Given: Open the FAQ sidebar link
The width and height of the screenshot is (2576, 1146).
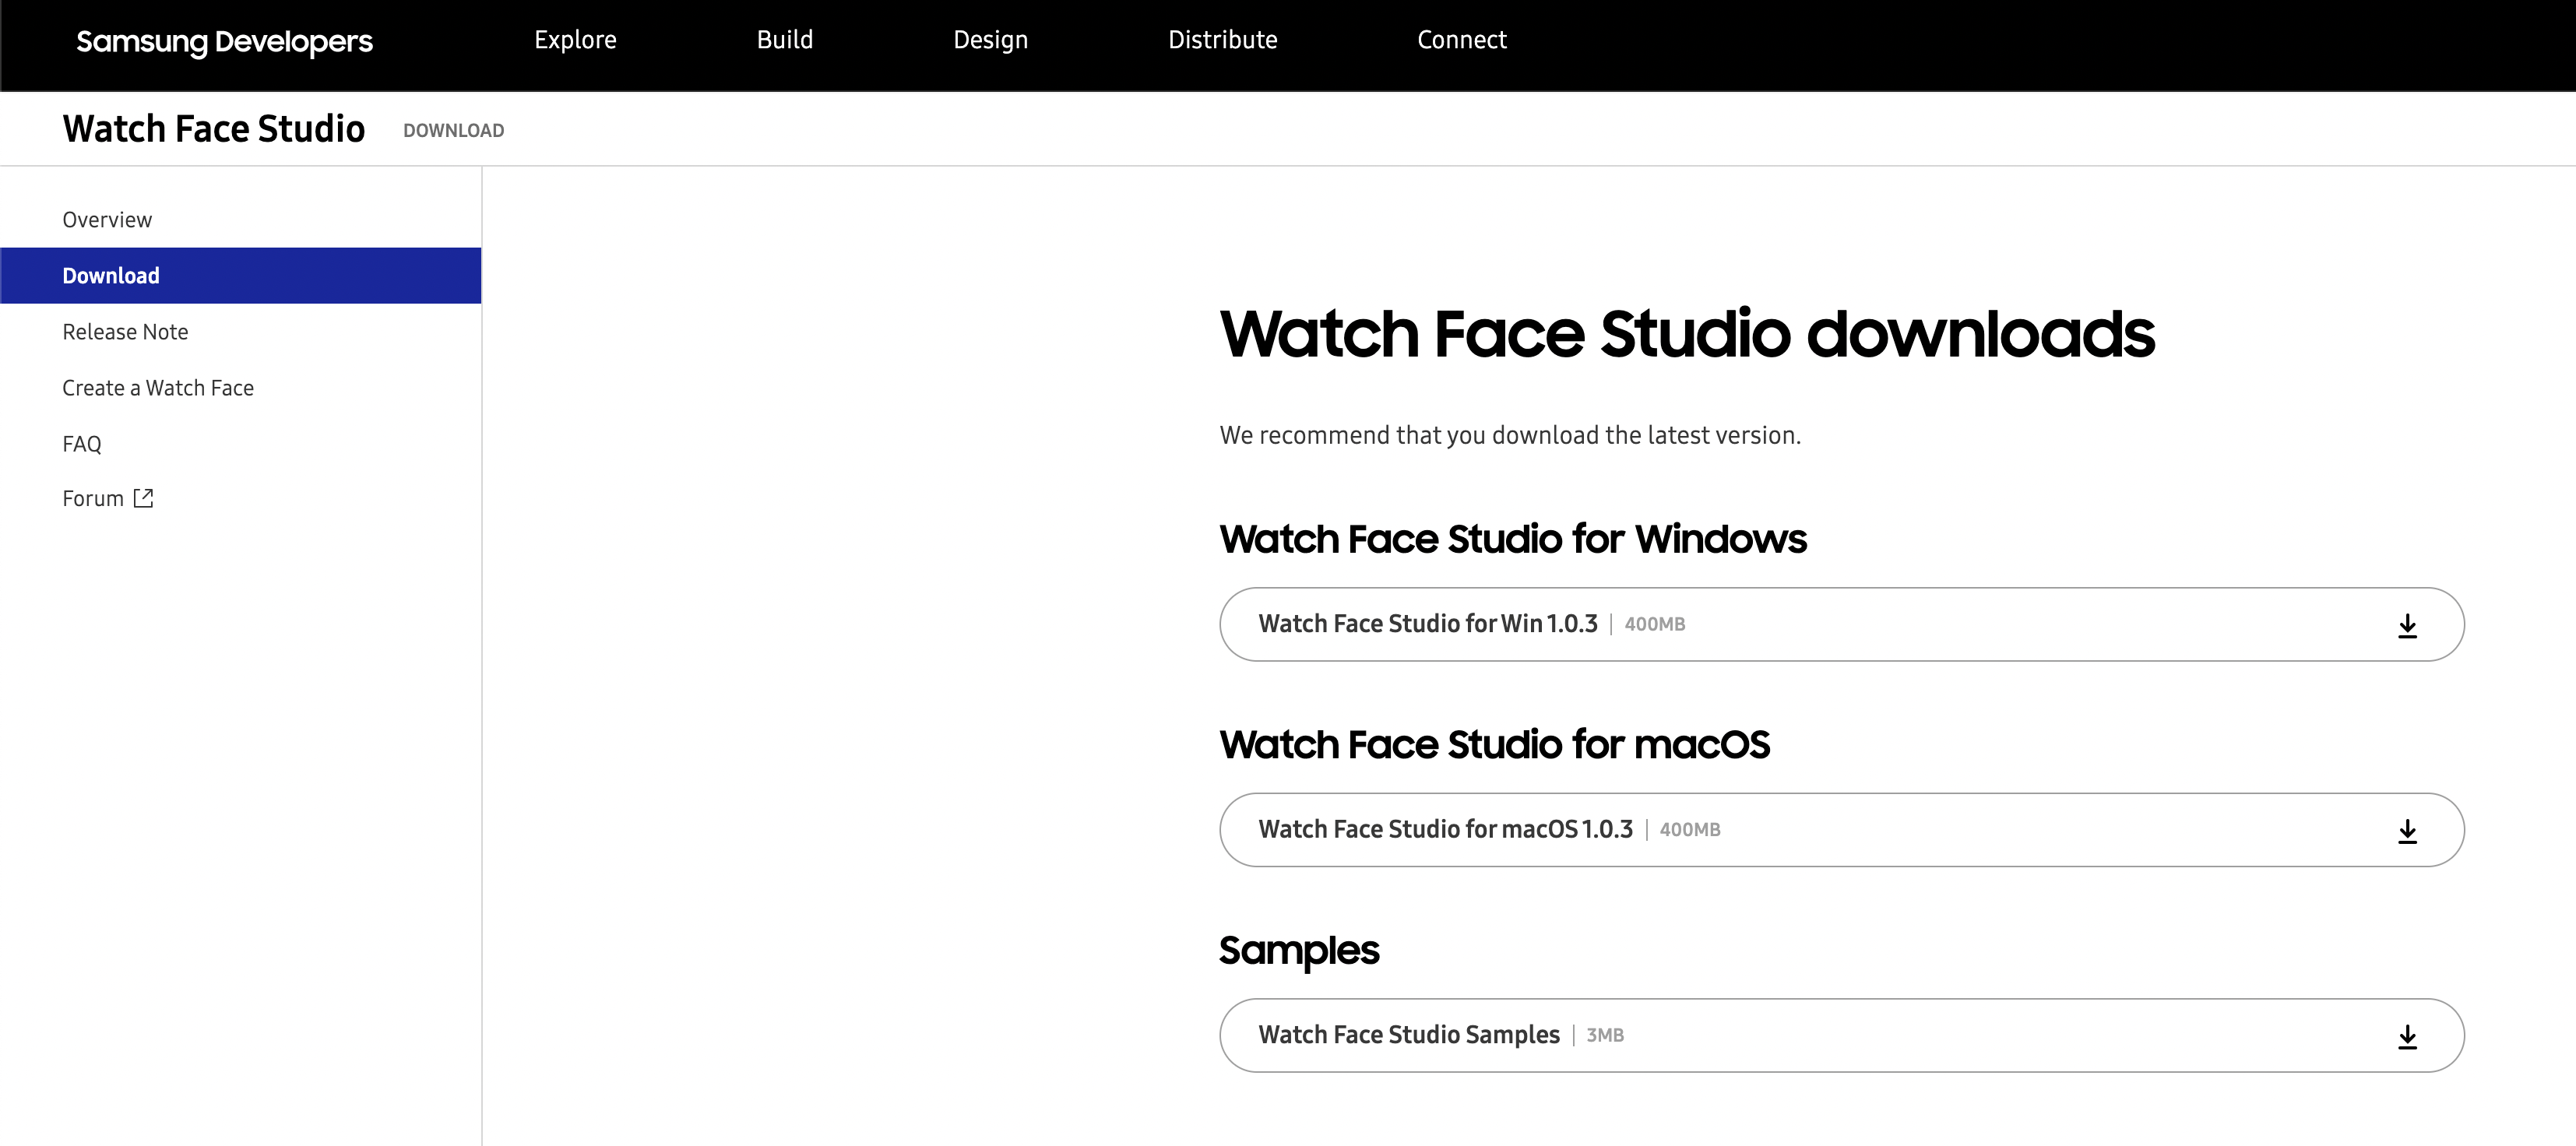Looking at the screenshot, I should tap(82, 444).
